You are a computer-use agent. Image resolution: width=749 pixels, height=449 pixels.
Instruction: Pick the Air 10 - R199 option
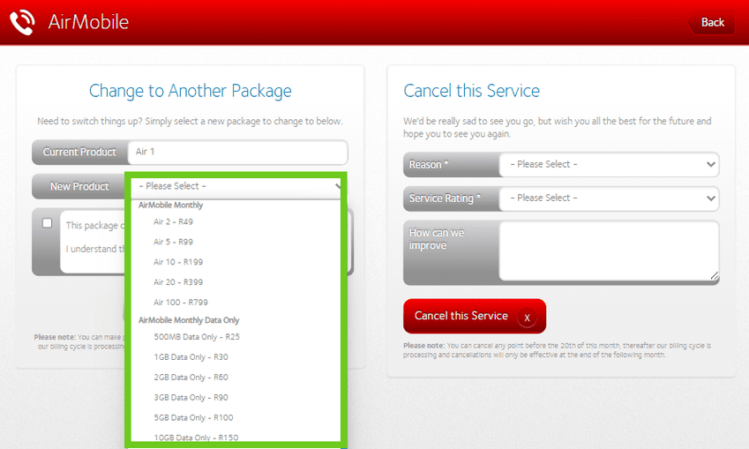point(177,262)
